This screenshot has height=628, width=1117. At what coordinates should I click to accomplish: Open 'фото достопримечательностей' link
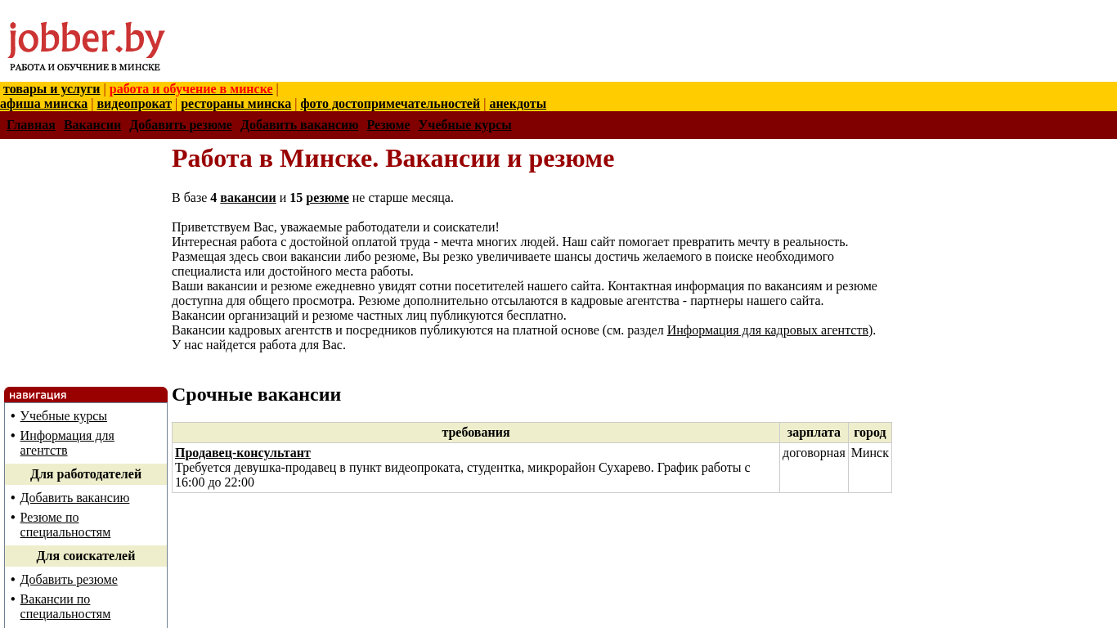[x=390, y=104]
